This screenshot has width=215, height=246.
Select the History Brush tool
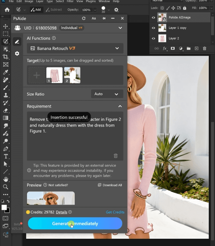point(6,103)
